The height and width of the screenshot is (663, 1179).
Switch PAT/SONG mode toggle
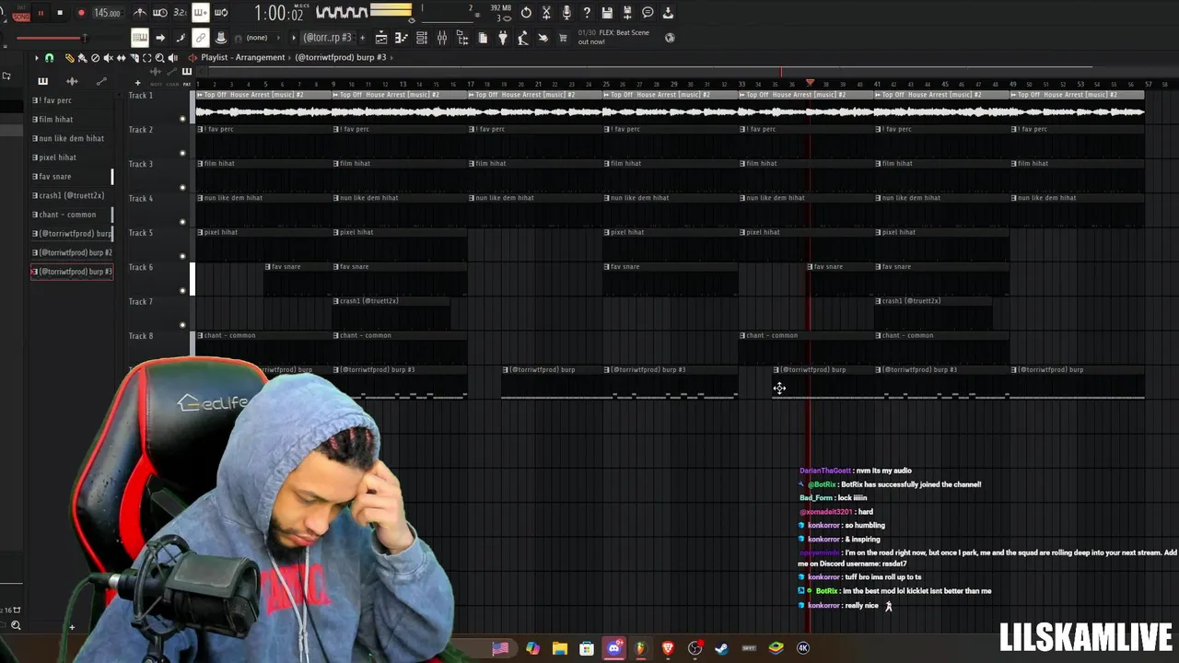21,13
